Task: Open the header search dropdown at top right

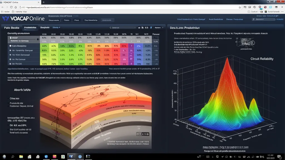Action: [x=274, y=19]
